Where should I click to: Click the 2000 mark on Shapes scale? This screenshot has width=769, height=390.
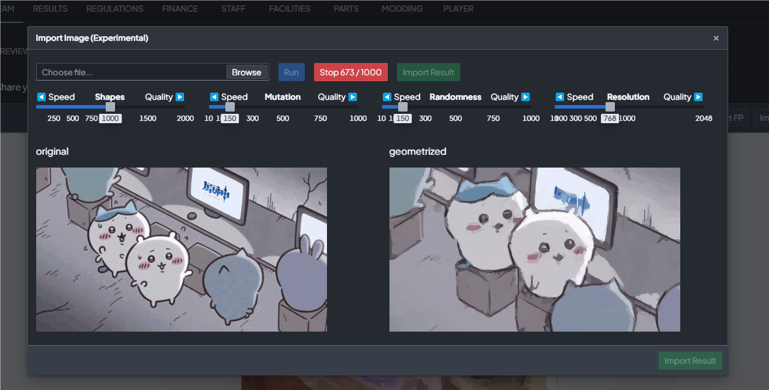[185, 119]
